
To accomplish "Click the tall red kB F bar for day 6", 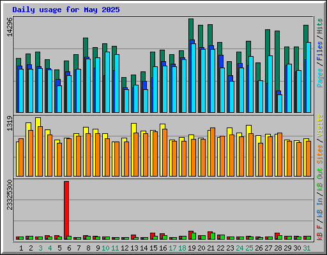I will tap(66, 210).
